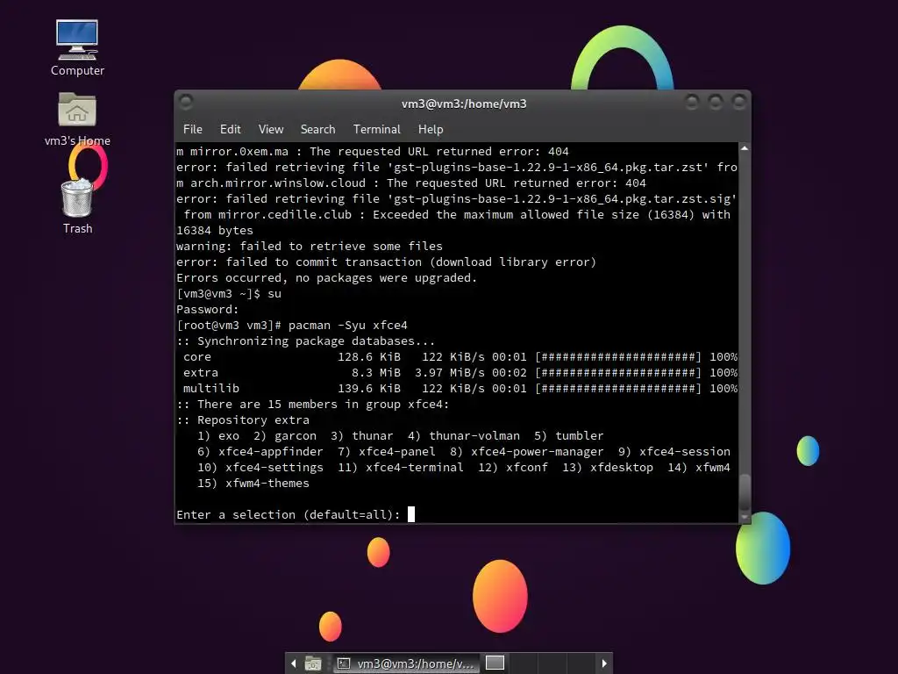Click '3) thunar' in the package list
Screen dimensions: 898x674
[361, 435]
